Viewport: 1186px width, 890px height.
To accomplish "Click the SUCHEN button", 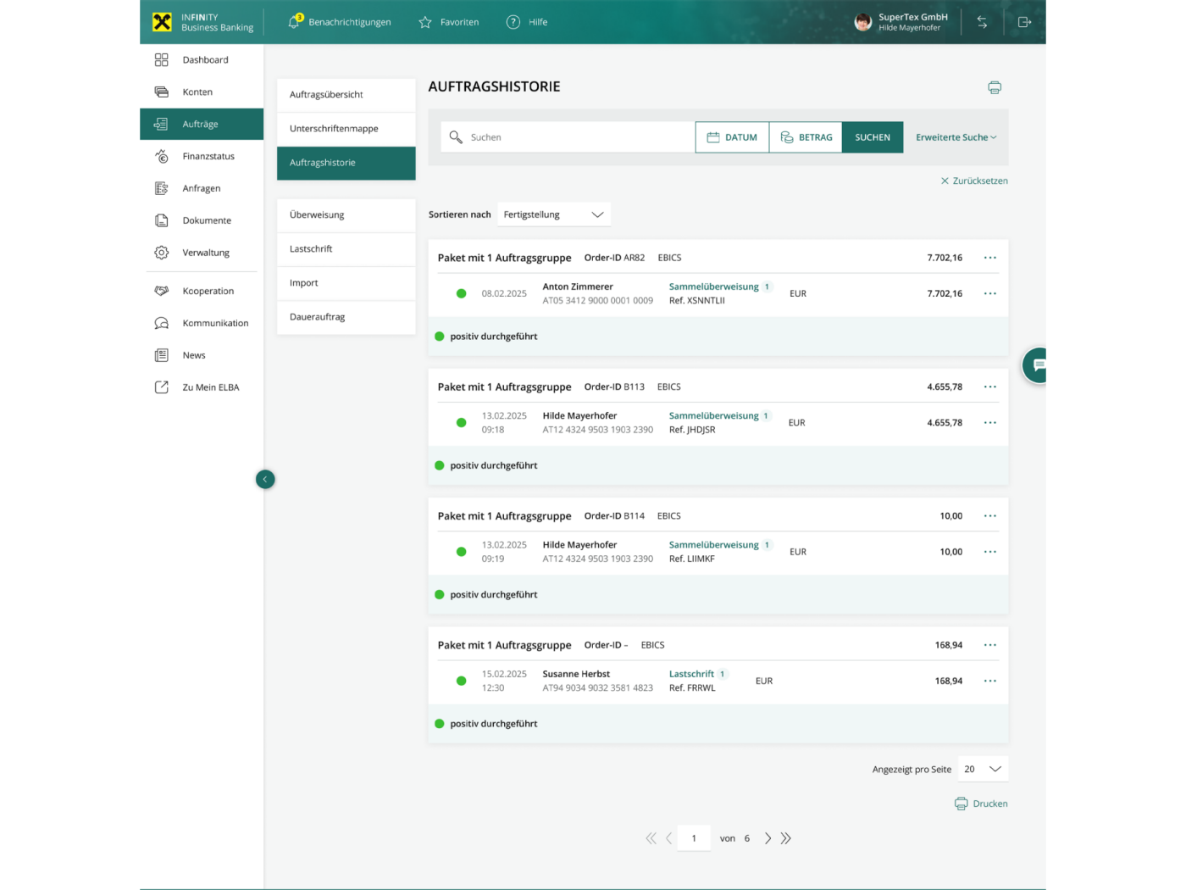I will pyautogui.click(x=872, y=137).
